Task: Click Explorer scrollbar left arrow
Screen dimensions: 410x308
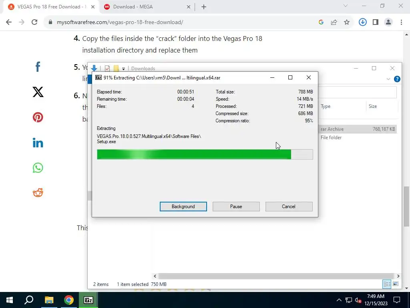Action: [155, 276]
